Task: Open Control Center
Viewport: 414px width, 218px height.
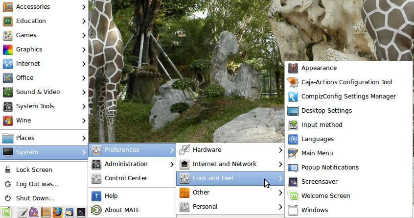Action: [132, 178]
